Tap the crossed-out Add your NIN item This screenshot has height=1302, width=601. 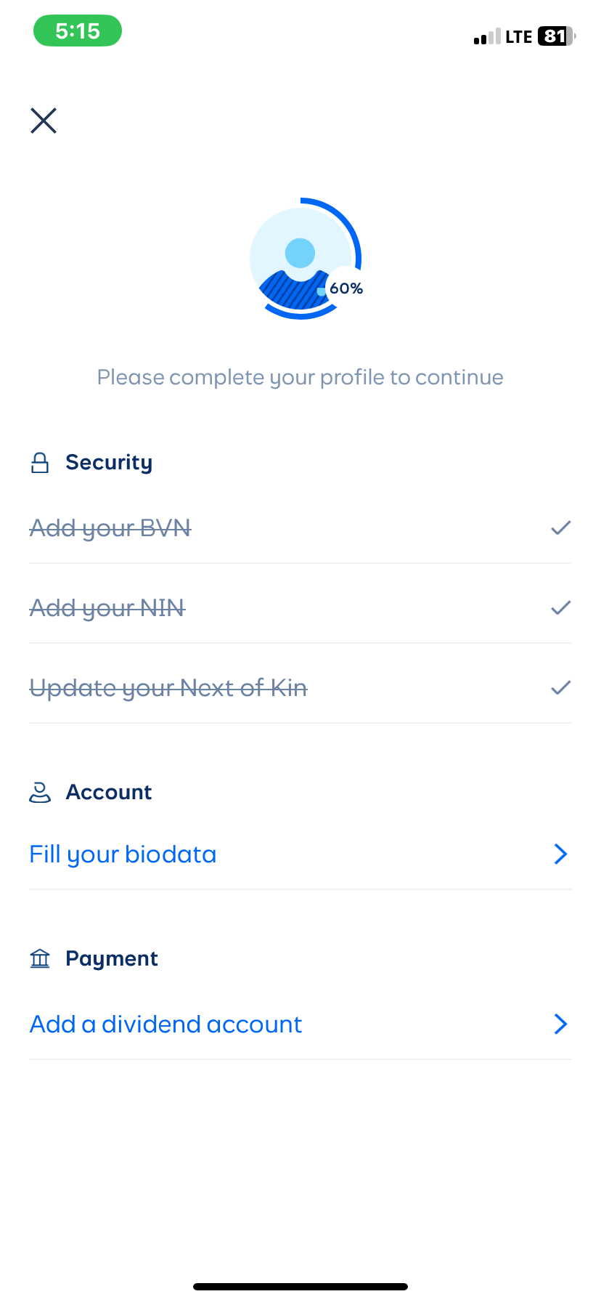107,608
